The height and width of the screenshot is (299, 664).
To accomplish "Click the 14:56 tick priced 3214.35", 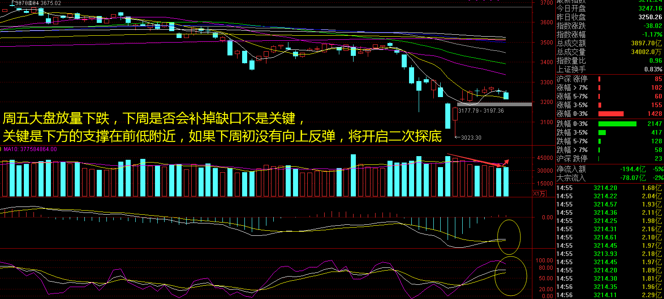I will coord(609,287).
